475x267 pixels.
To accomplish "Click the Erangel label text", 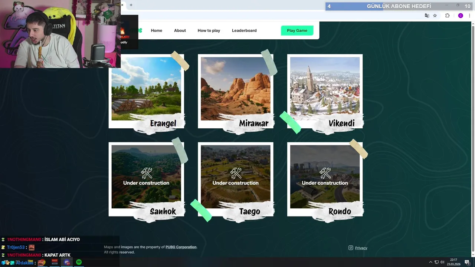I will click(163, 123).
